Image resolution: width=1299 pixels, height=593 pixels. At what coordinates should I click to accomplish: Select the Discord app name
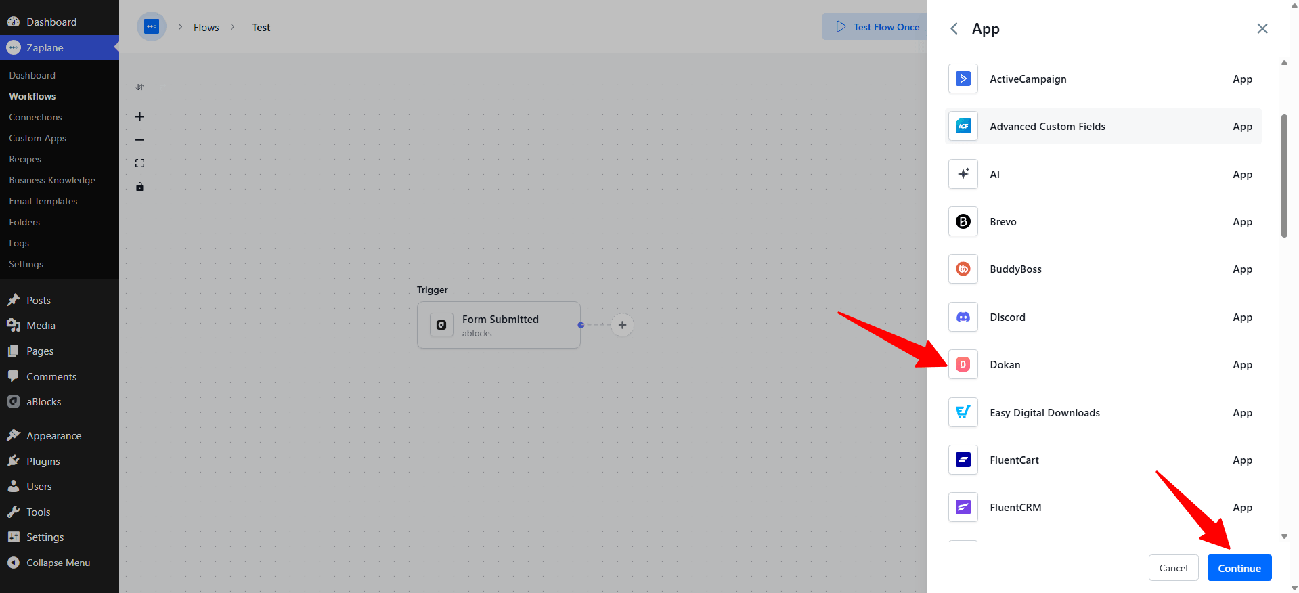(x=1007, y=317)
